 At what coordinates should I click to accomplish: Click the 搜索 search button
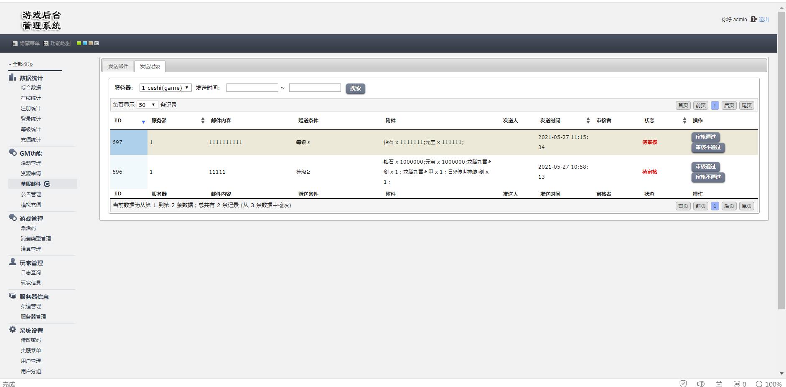coord(355,89)
